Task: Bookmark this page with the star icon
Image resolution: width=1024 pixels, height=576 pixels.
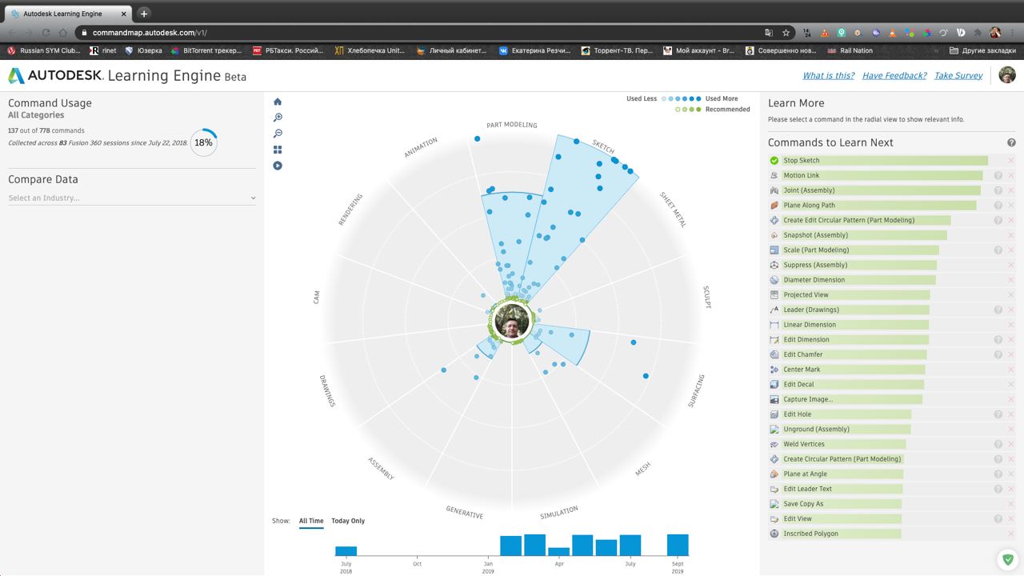Action: [x=786, y=33]
